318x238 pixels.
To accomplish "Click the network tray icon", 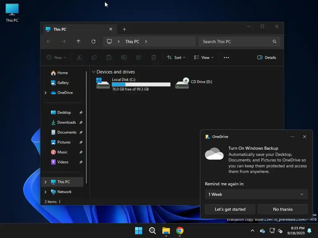I will pos(272,231).
